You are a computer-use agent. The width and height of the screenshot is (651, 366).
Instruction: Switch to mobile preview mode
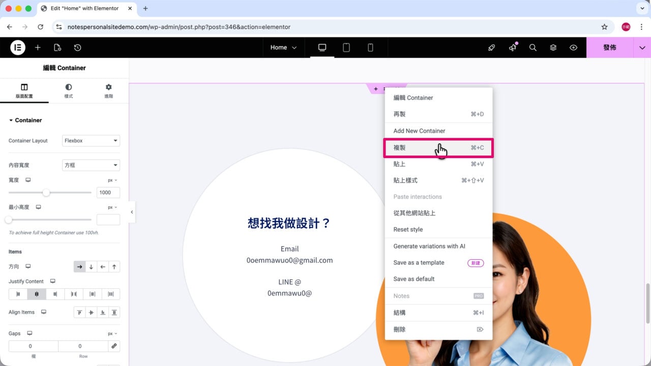[x=370, y=47]
